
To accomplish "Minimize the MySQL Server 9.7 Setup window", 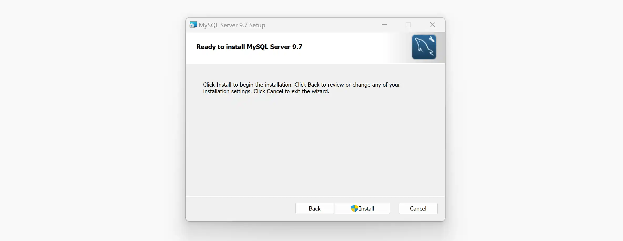I will [384, 25].
